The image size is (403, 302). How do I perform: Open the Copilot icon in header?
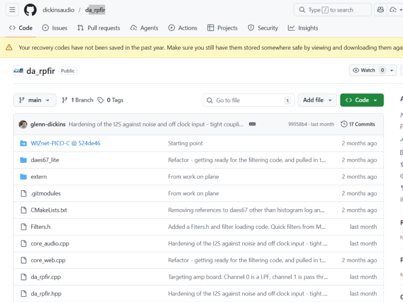click(380, 10)
